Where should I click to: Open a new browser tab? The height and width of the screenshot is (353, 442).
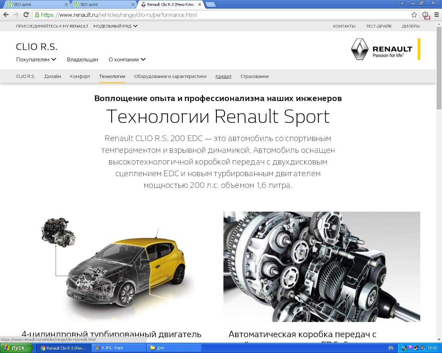(x=210, y=4)
